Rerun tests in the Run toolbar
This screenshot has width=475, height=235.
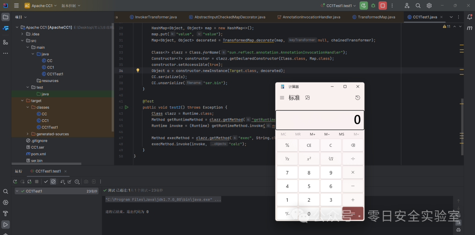[15, 182]
